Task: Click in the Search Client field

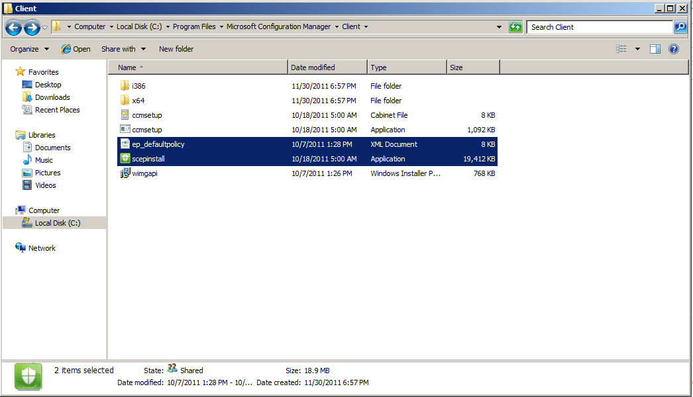Action: click(x=600, y=27)
